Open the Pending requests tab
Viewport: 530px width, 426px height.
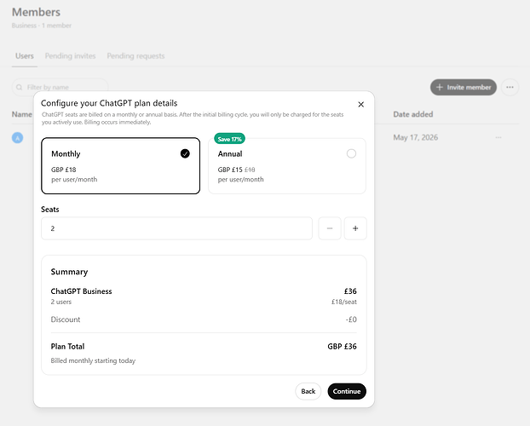(x=135, y=55)
